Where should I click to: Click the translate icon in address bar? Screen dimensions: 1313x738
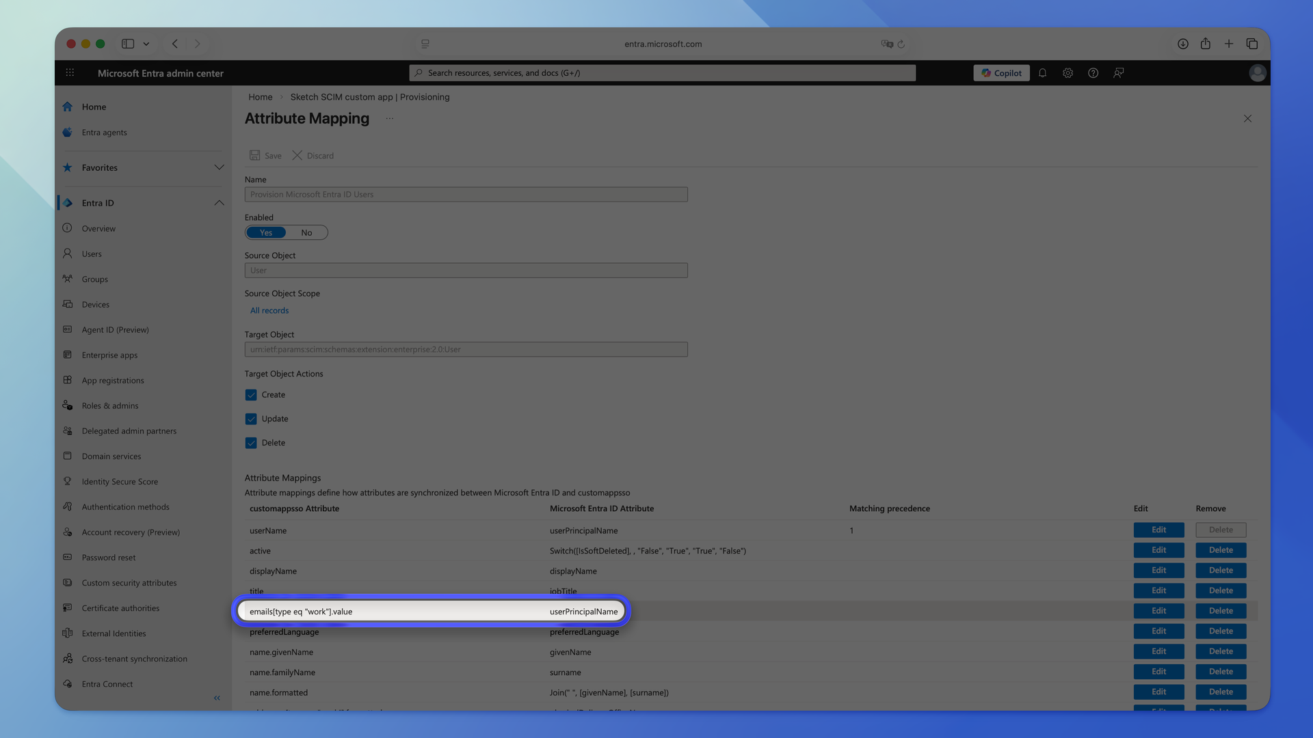pos(887,44)
